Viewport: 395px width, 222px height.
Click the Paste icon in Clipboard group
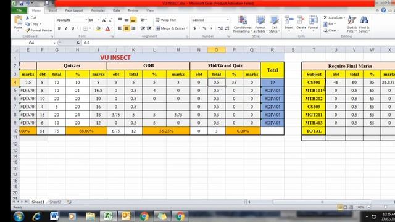click(x=18, y=20)
